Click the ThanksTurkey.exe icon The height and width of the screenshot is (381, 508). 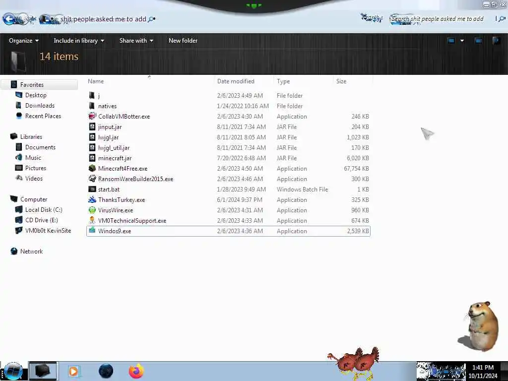pos(92,199)
